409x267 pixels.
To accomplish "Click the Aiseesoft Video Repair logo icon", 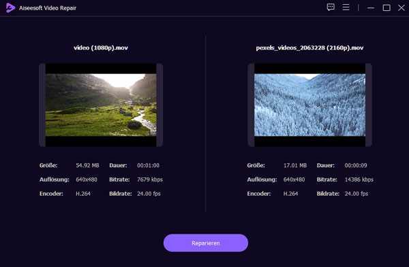I will tap(10, 7).
